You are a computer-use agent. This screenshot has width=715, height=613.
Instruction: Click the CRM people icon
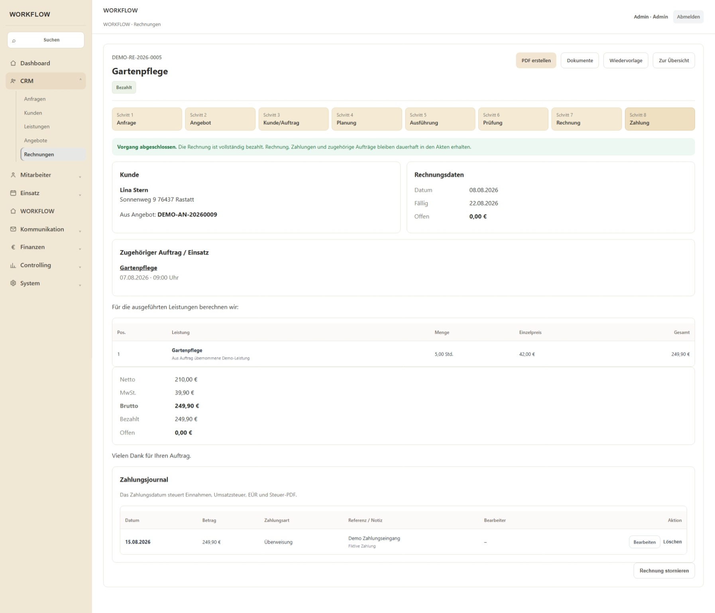click(x=13, y=81)
